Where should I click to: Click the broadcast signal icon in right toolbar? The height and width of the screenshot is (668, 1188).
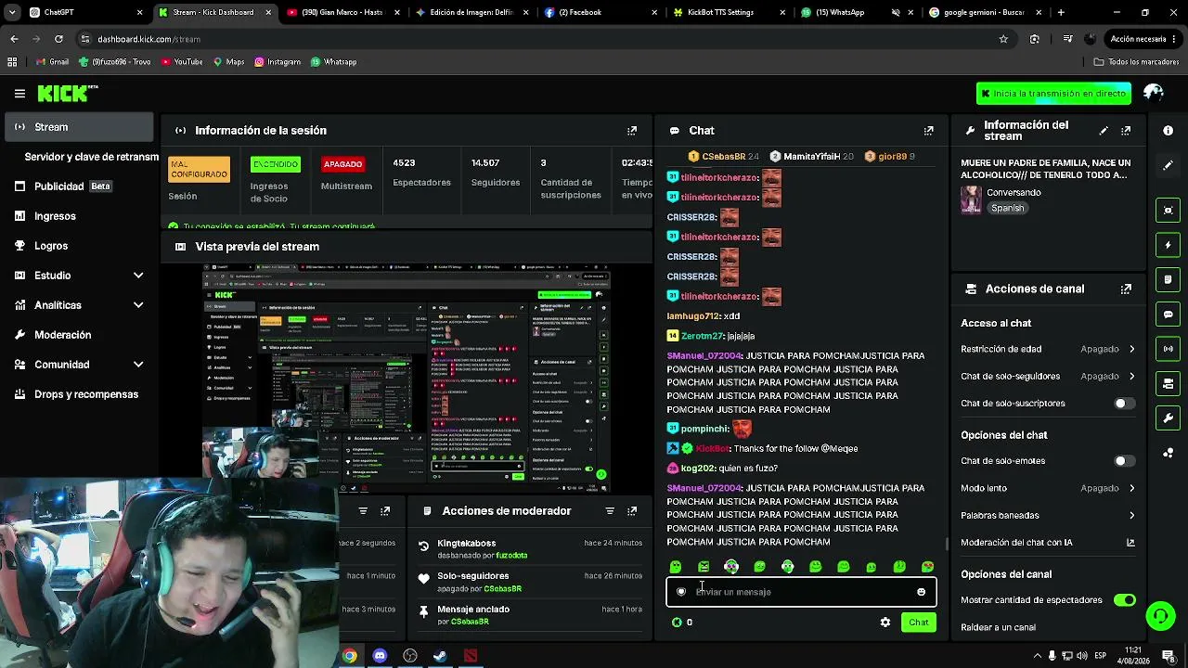click(x=1169, y=349)
